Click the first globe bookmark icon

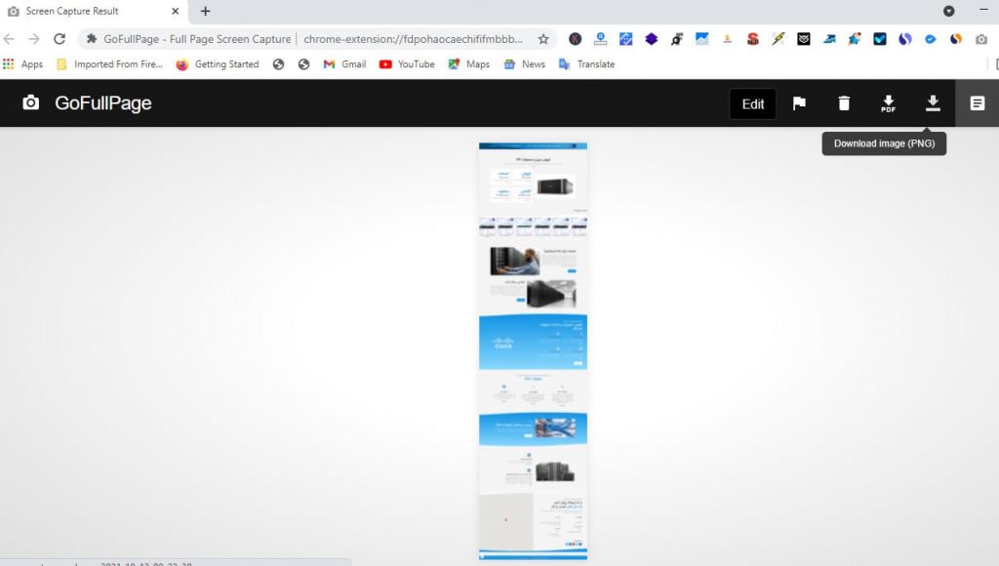pyautogui.click(x=278, y=63)
